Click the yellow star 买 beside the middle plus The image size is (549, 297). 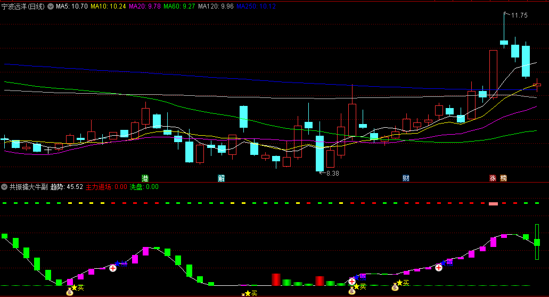coord(360,287)
